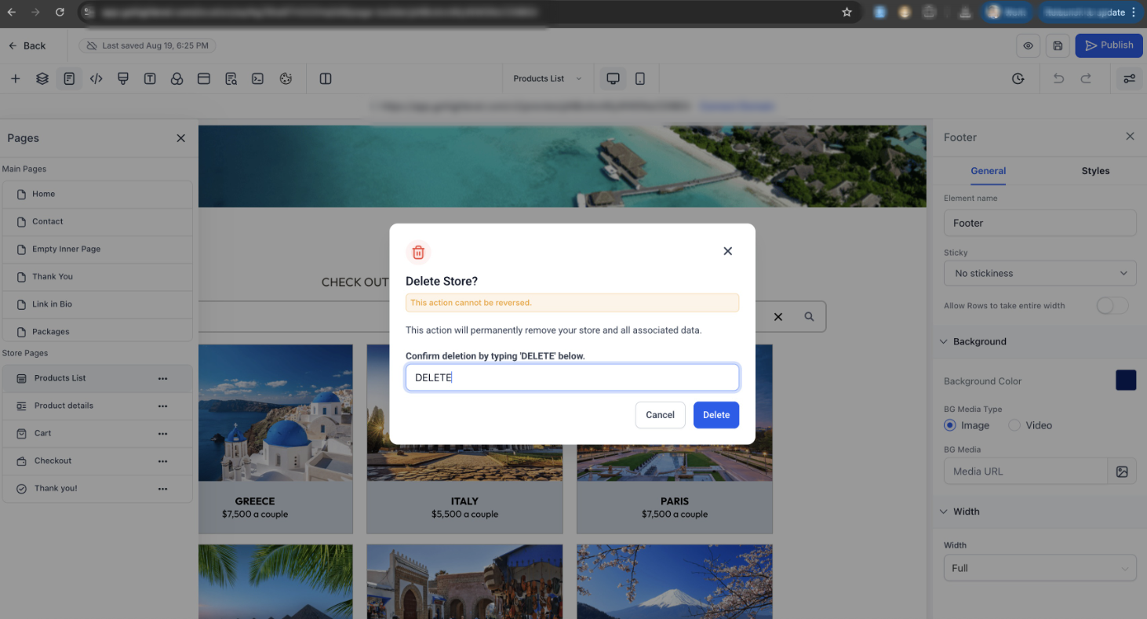Viewport: 1147px width, 619px height.
Task: Open the Chrome three-dot menu
Action: click(1134, 13)
